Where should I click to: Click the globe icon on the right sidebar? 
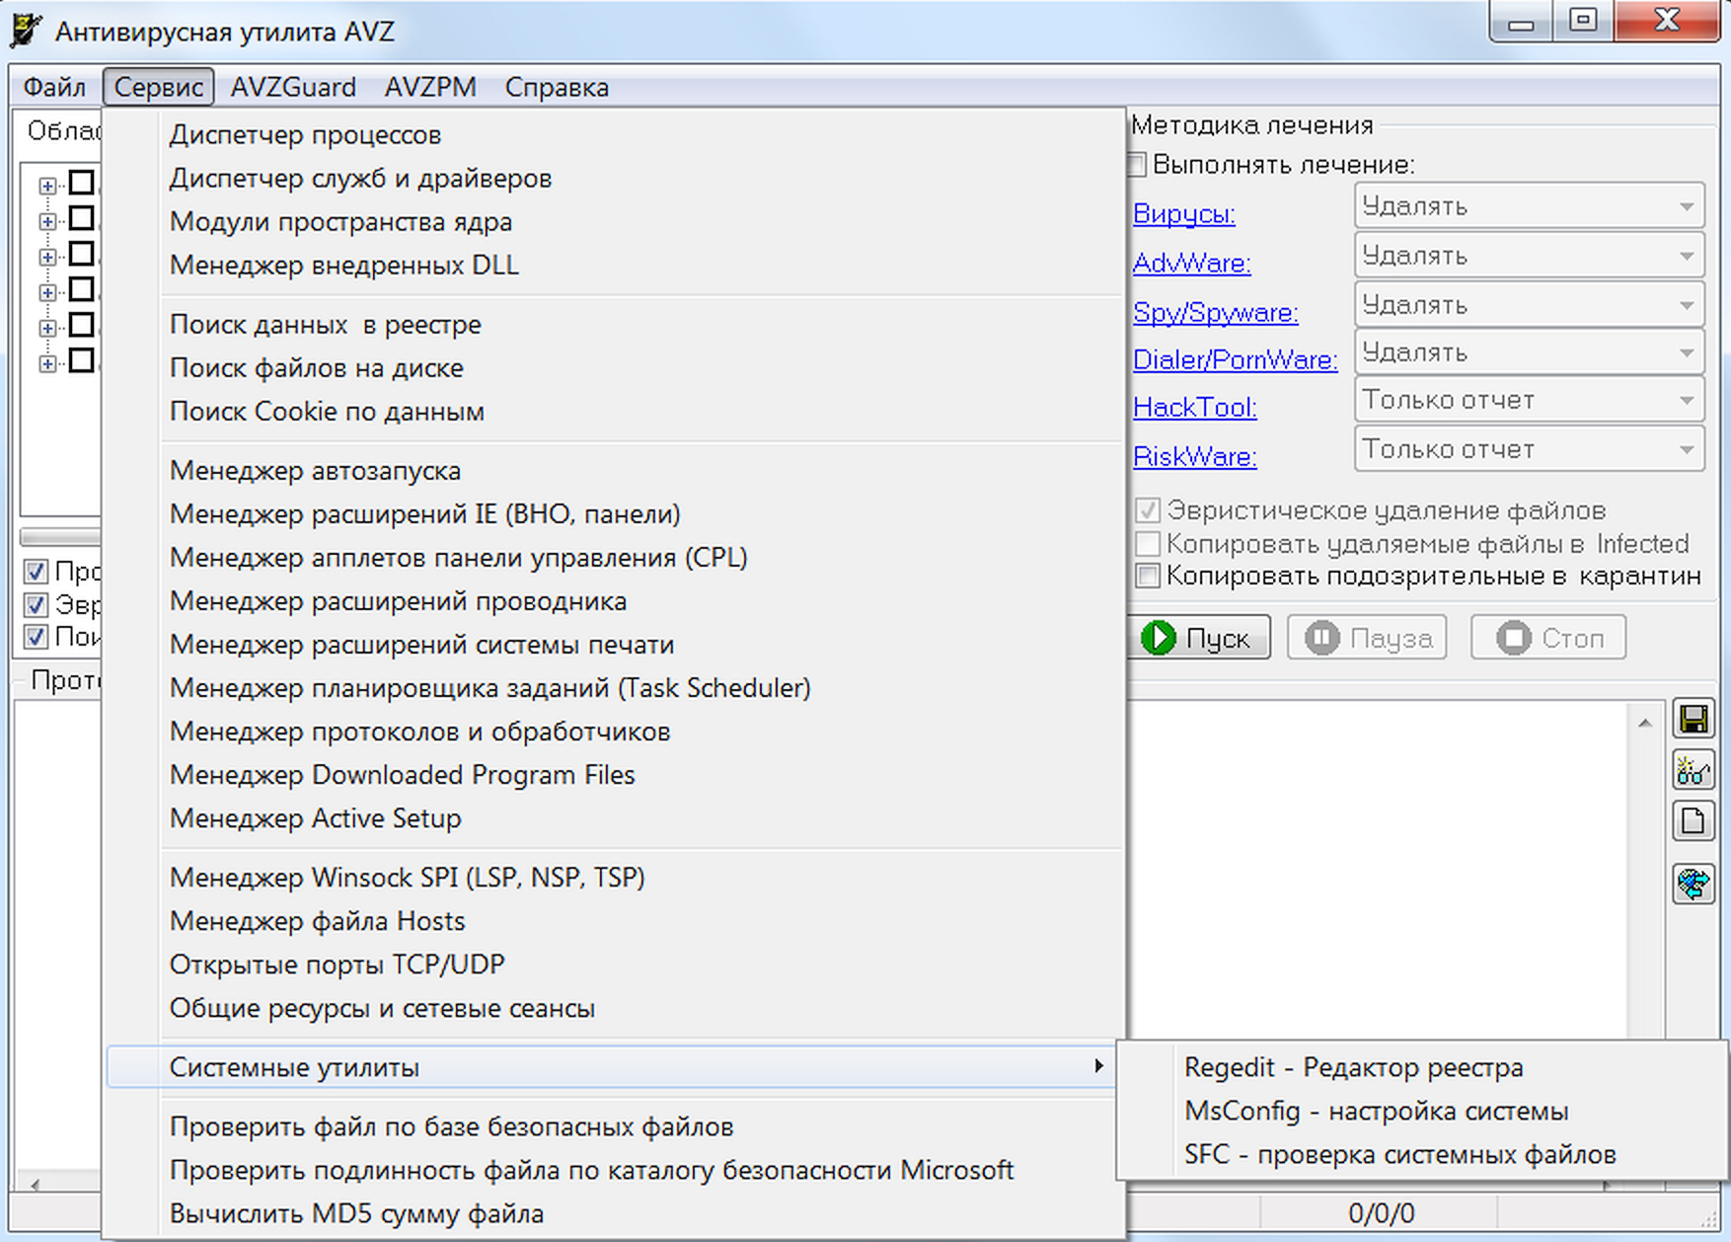point(1693,883)
